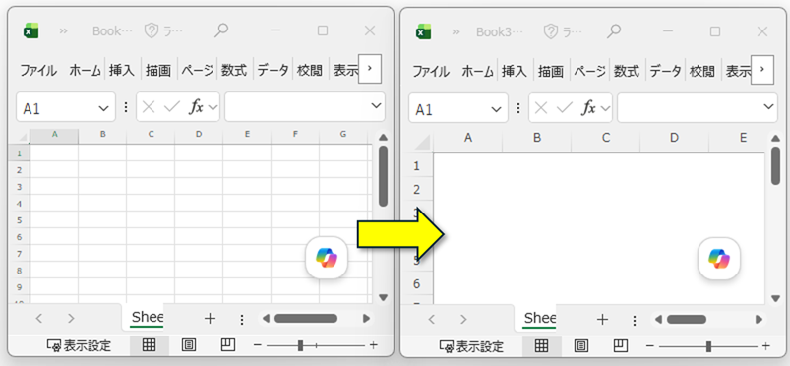The height and width of the screenshot is (366, 790).
Task: Expand quick access chevrons in left window
Action: (x=64, y=31)
